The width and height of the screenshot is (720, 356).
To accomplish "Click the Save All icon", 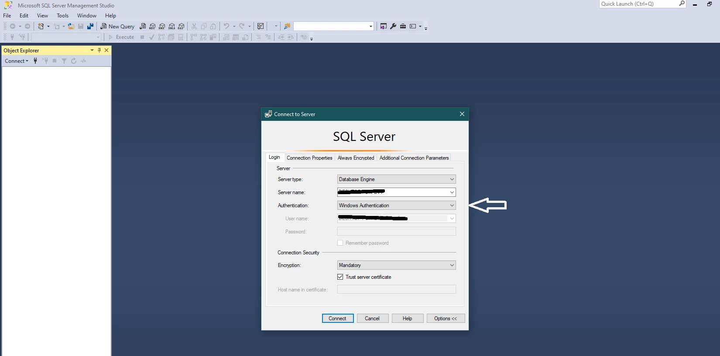I will 90,26.
